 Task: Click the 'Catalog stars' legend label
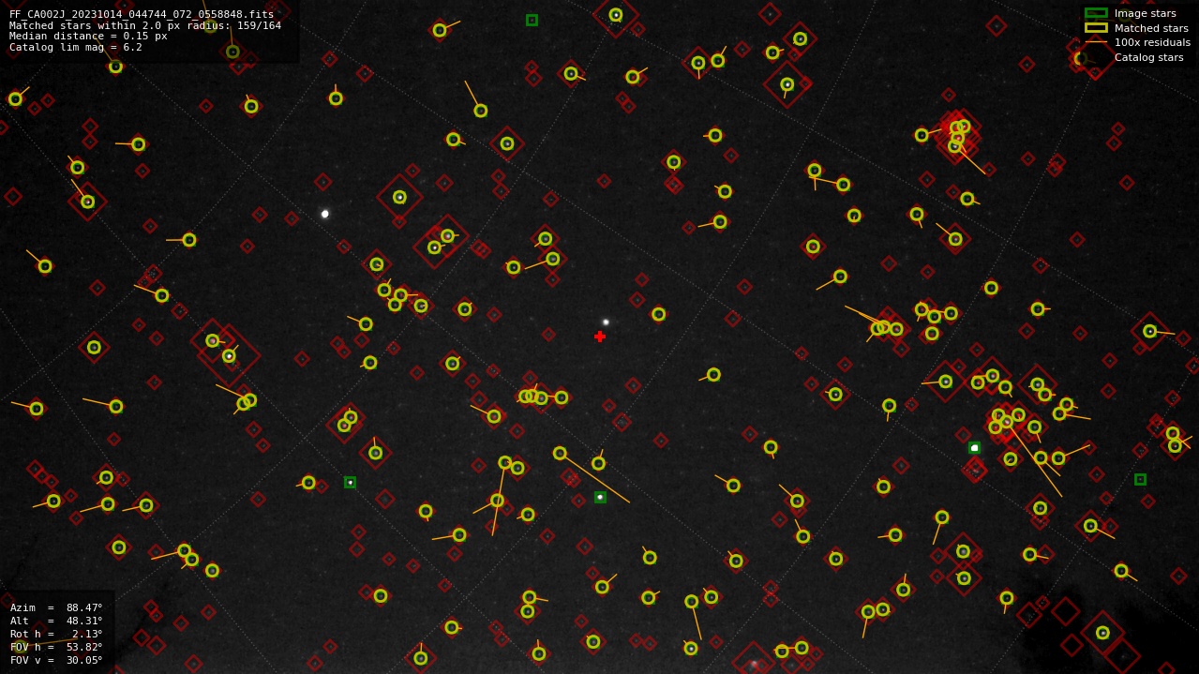pos(1148,57)
